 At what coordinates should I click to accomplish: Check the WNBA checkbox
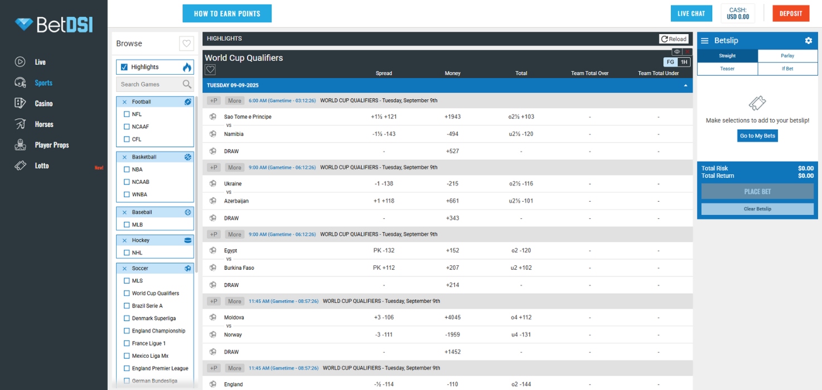click(x=127, y=194)
